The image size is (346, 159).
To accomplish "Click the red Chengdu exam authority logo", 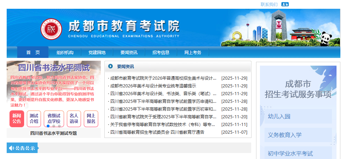I will 51,29.
